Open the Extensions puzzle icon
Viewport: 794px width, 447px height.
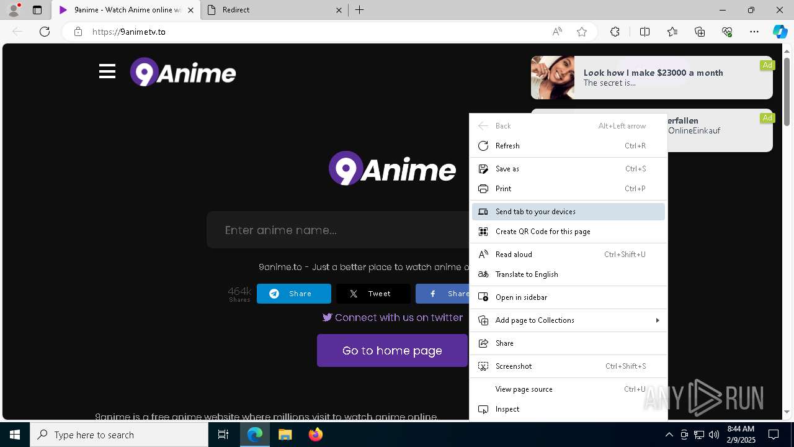(x=615, y=32)
